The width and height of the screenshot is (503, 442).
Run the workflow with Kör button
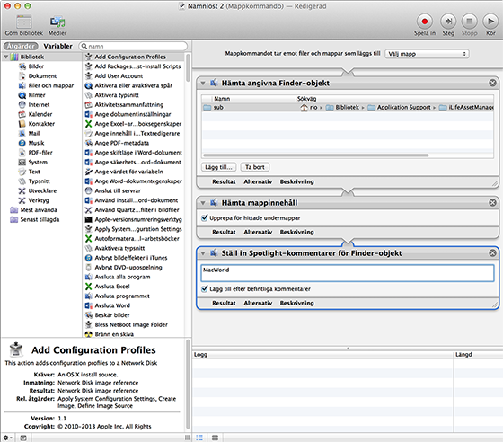point(490,22)
